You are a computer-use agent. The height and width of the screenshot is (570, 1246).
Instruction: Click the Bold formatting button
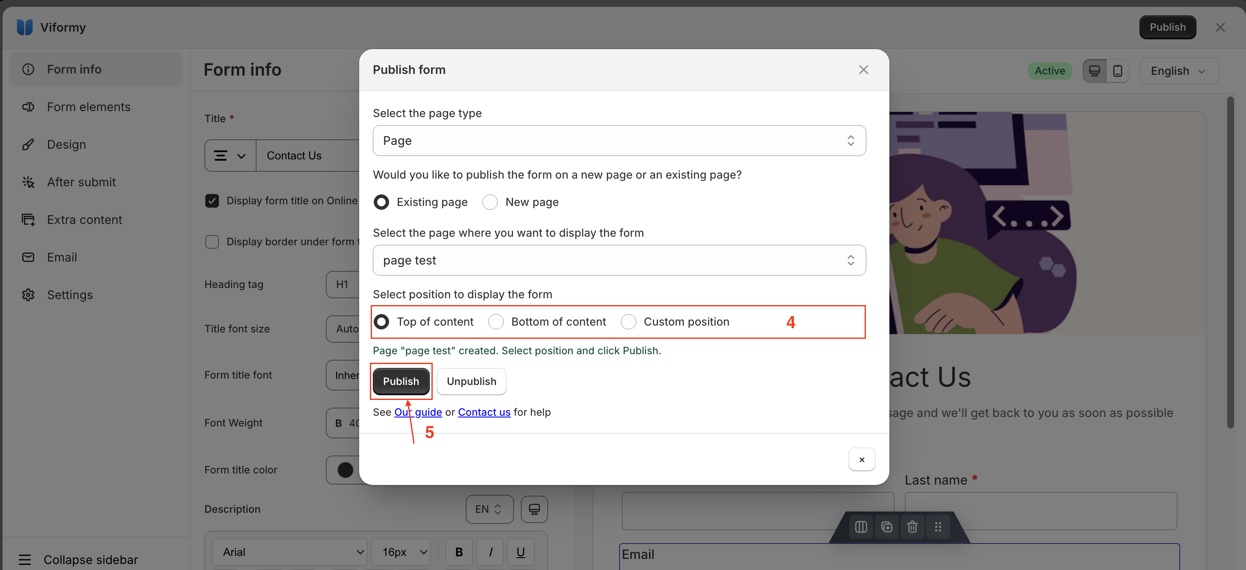coord(459,552)
